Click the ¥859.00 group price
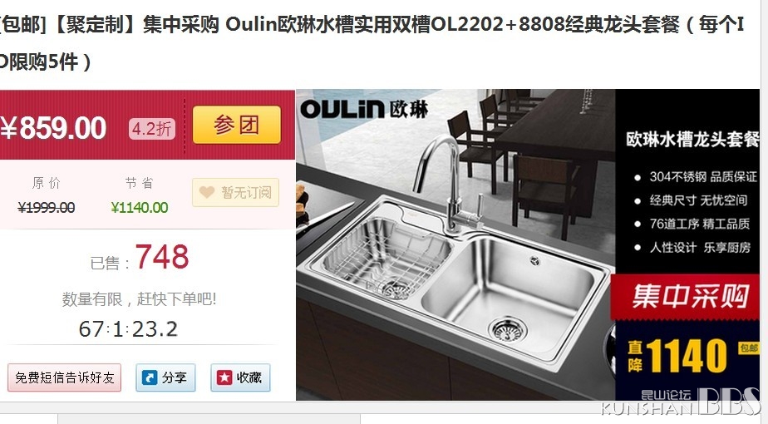 click(53, 128)
